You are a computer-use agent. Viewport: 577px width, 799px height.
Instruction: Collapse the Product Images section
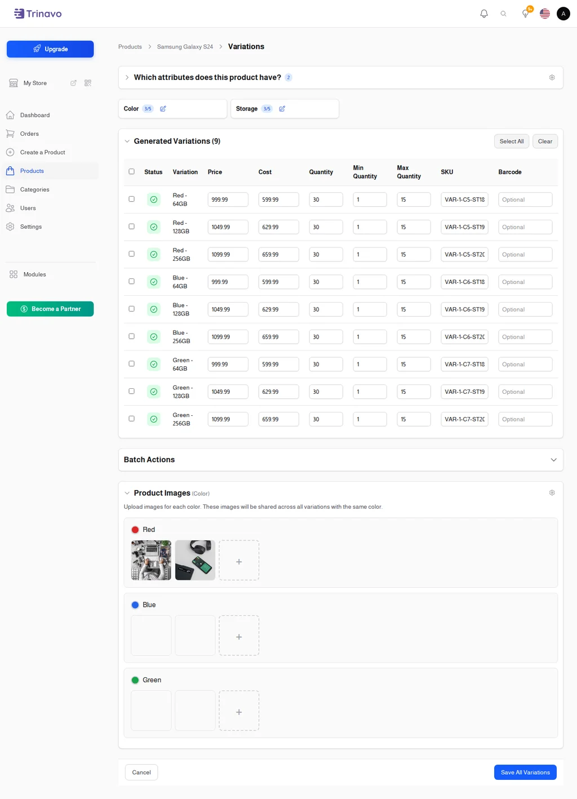coord(127,493)
